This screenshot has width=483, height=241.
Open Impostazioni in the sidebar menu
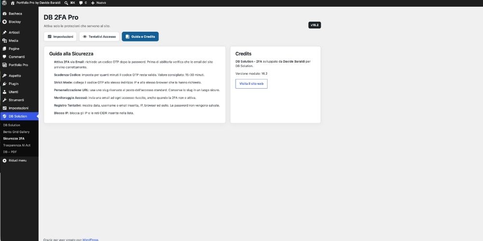pos(19,108)
